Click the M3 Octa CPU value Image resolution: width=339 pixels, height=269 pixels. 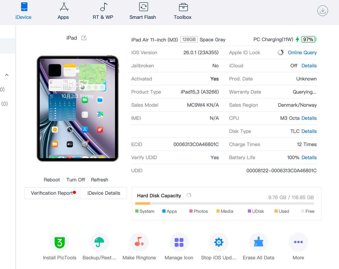pos(290,118)
